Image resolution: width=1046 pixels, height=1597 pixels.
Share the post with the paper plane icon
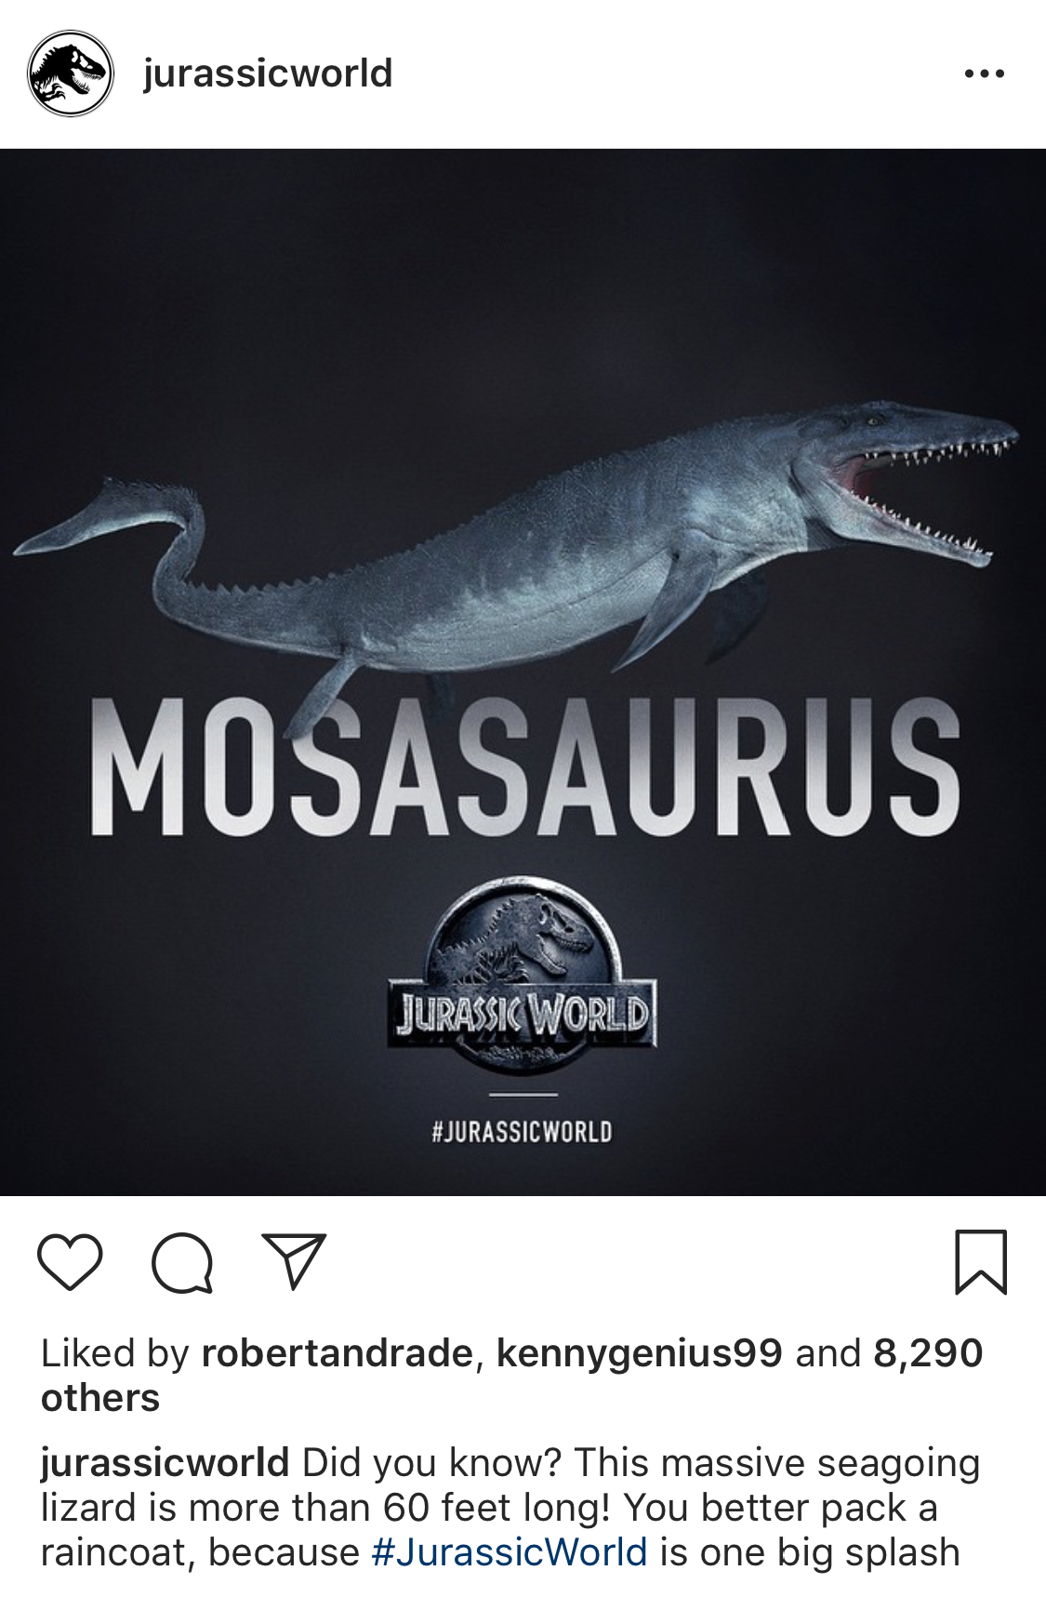point(294,1261)
